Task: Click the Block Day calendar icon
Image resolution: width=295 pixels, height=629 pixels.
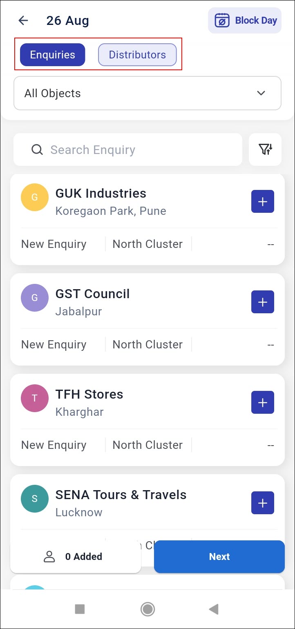Action: 222,20
